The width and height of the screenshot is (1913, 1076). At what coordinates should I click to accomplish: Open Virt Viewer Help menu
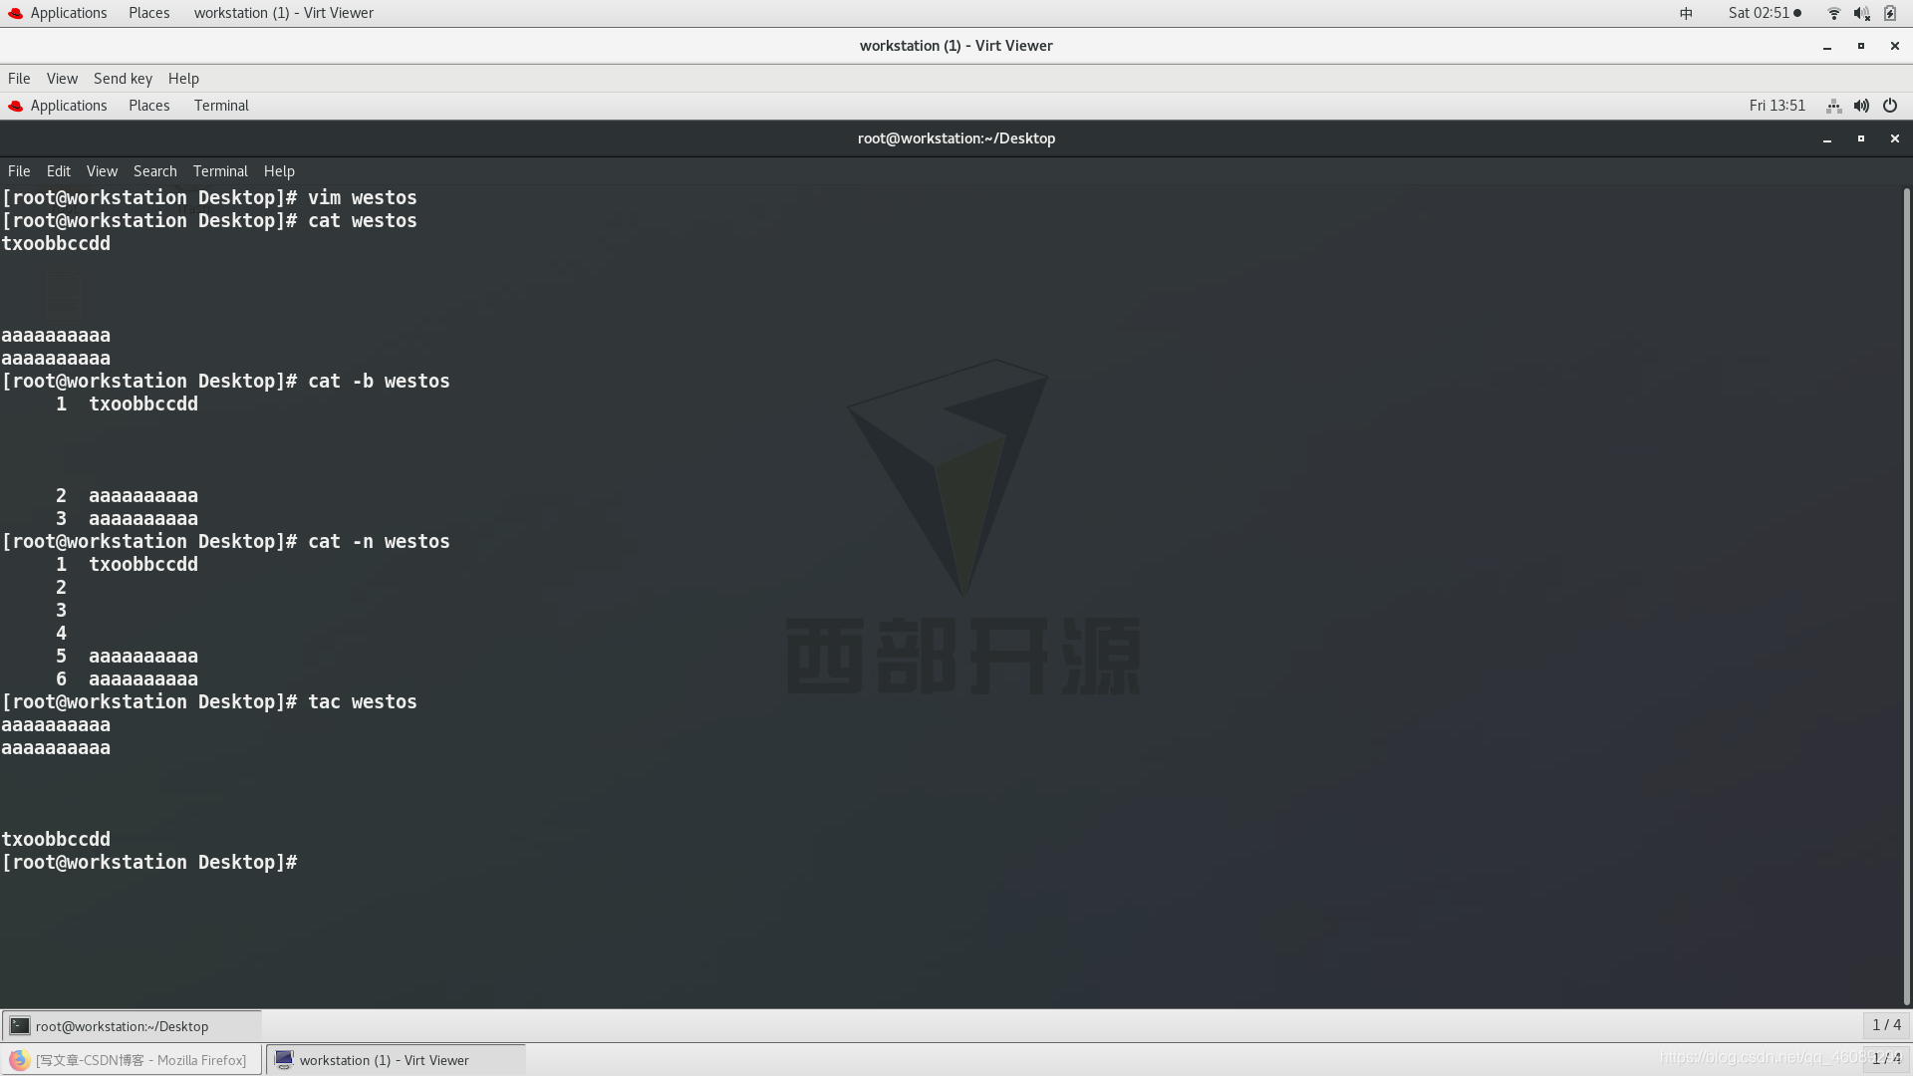coord(183,79)
